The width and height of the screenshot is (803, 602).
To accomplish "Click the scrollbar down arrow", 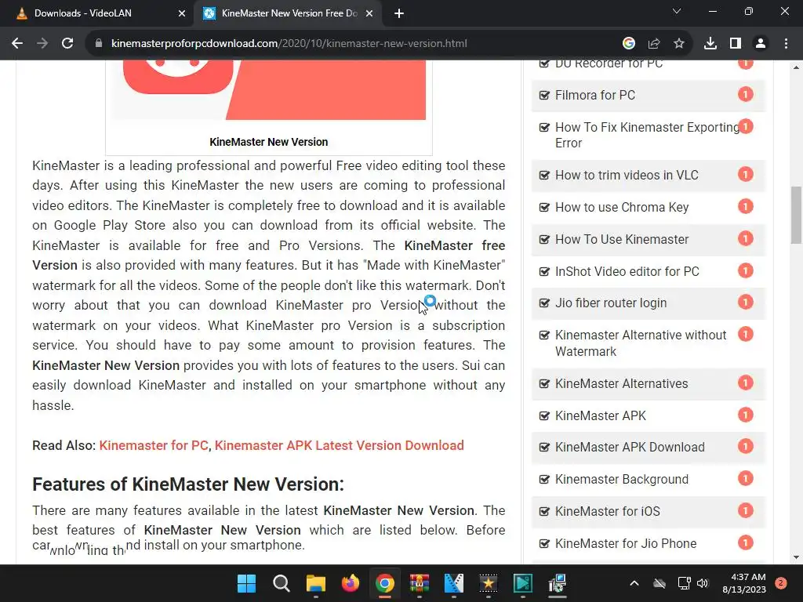I will point(796,557).
